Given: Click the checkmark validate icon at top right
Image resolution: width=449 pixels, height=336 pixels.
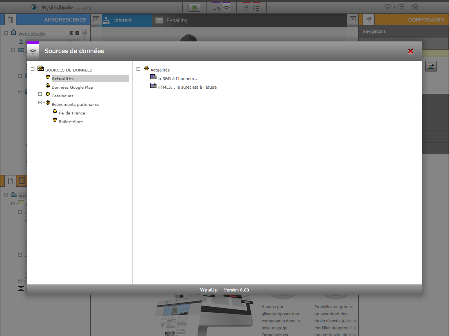Looking at the screenshot, I should pyautogui.click(x=388, y=7).
